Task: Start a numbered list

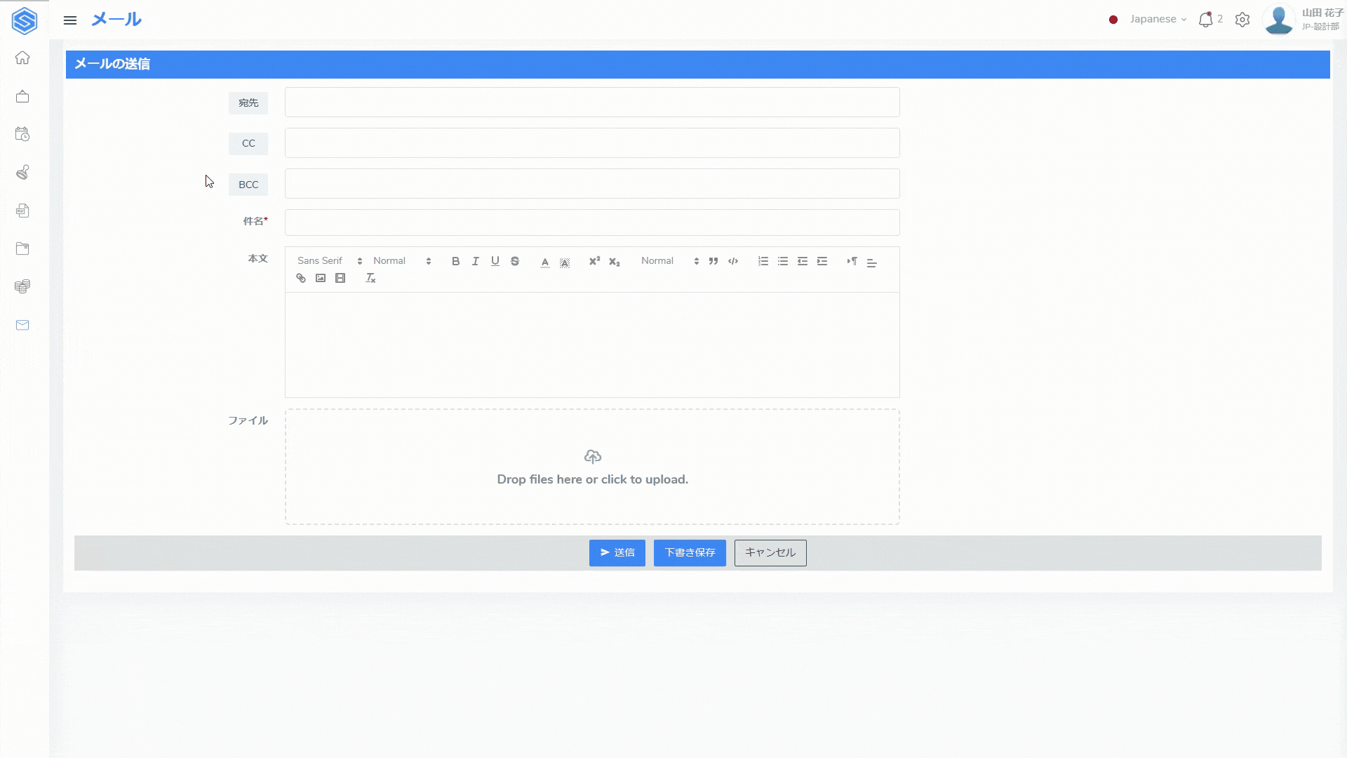Action: (x=763, y=261)
